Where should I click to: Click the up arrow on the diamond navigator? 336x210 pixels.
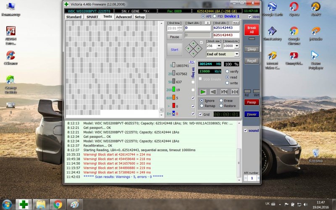(193, 43)
